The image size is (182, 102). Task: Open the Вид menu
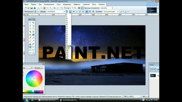pos(40,5)
